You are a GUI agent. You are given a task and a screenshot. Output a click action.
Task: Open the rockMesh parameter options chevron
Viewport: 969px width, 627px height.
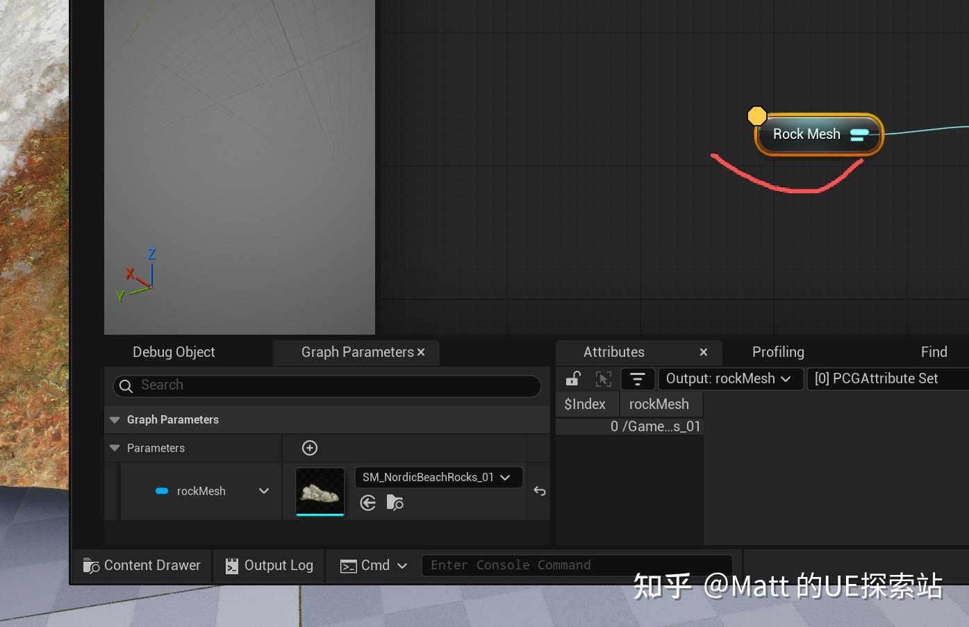pos(264,491)
